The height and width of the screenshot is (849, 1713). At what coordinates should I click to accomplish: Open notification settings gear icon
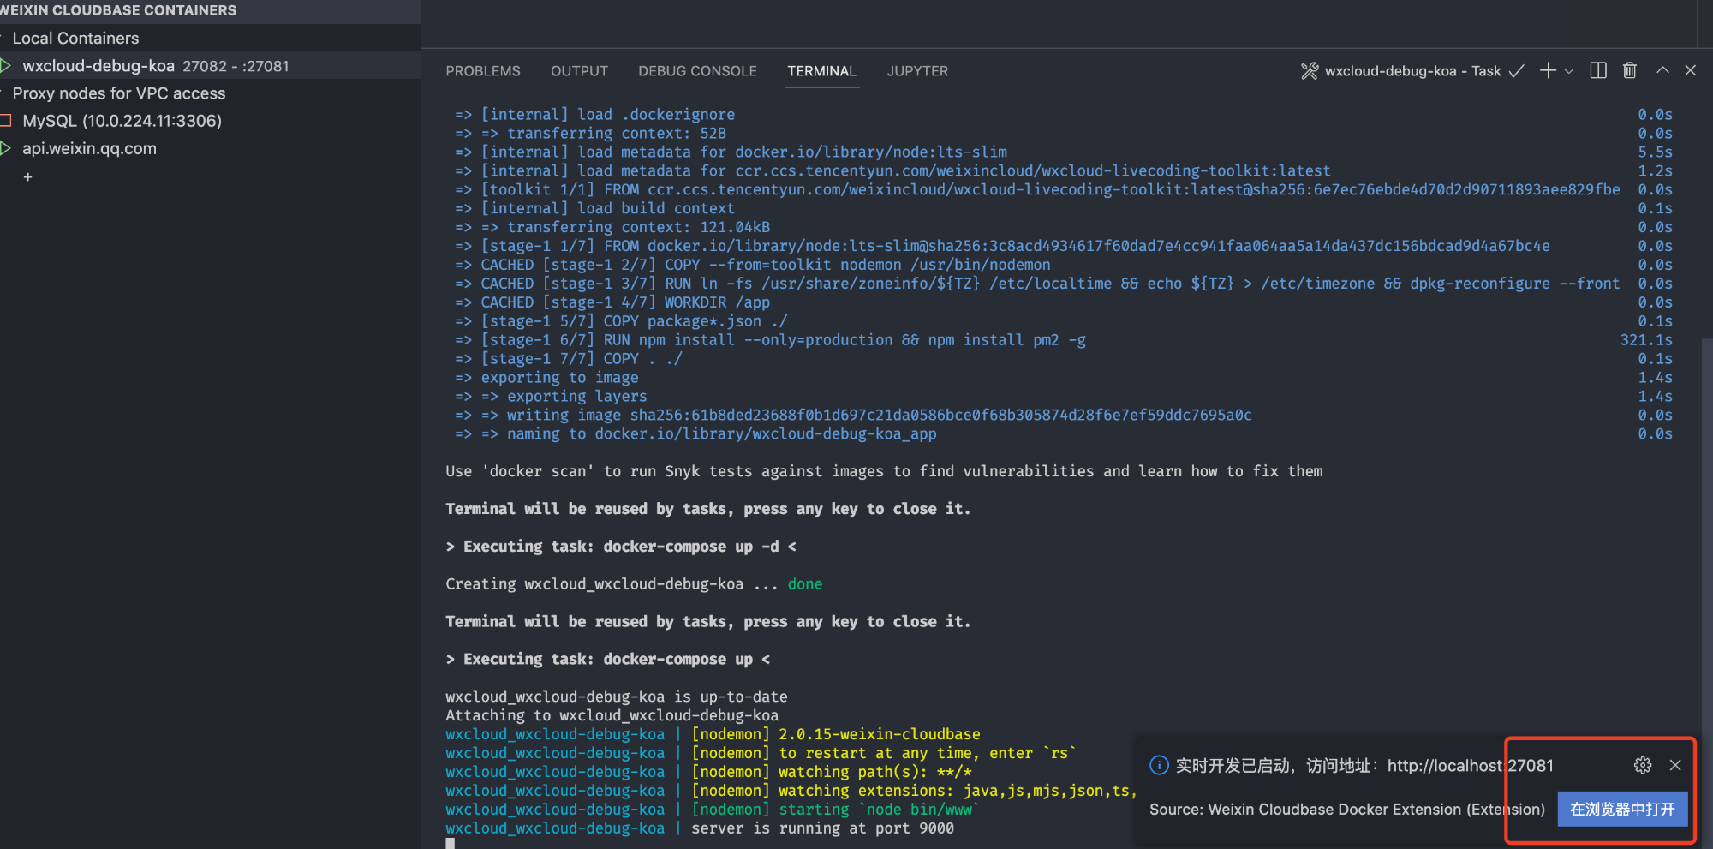click(1643, 765)
